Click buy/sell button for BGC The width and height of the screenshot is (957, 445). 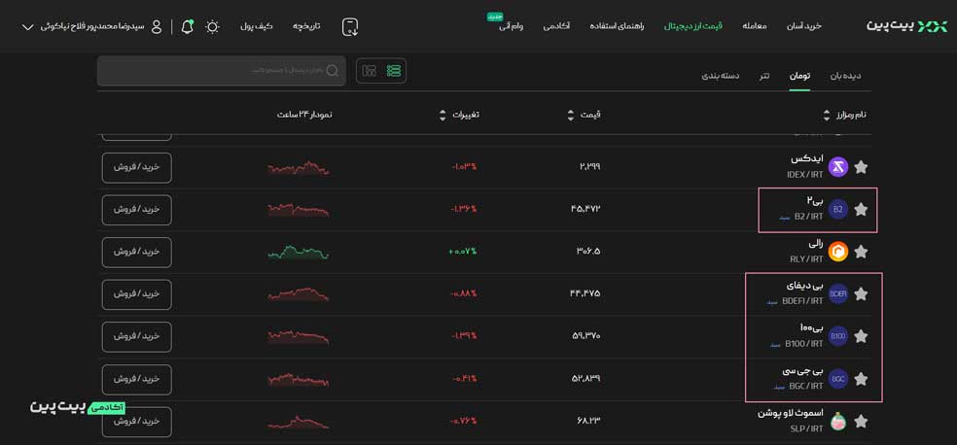pos(137,379)
